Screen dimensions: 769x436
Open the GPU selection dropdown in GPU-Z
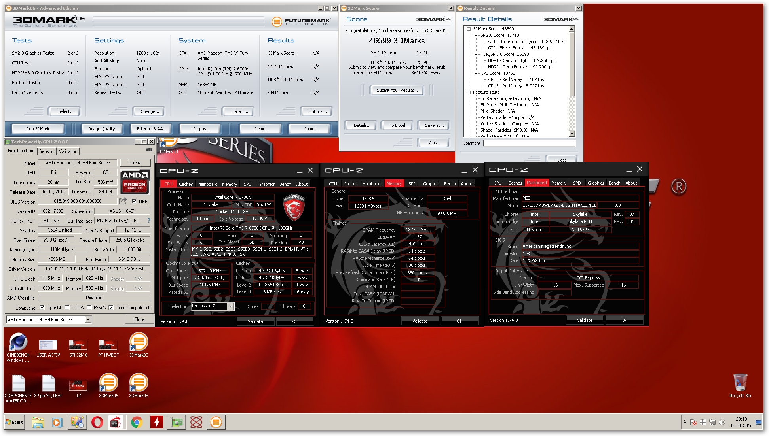pyautogui.click(x=88, y=319)
